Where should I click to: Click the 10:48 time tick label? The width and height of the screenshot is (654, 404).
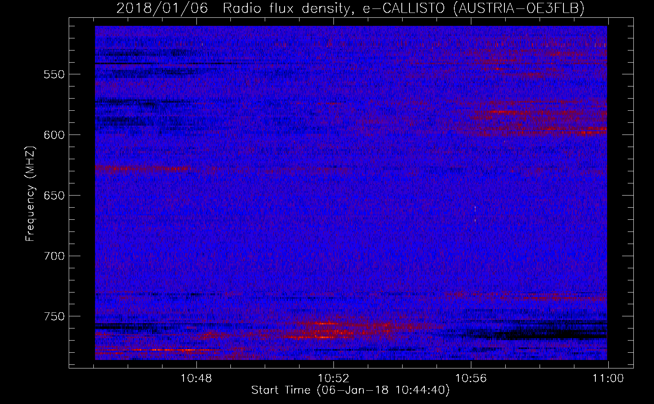196,379
